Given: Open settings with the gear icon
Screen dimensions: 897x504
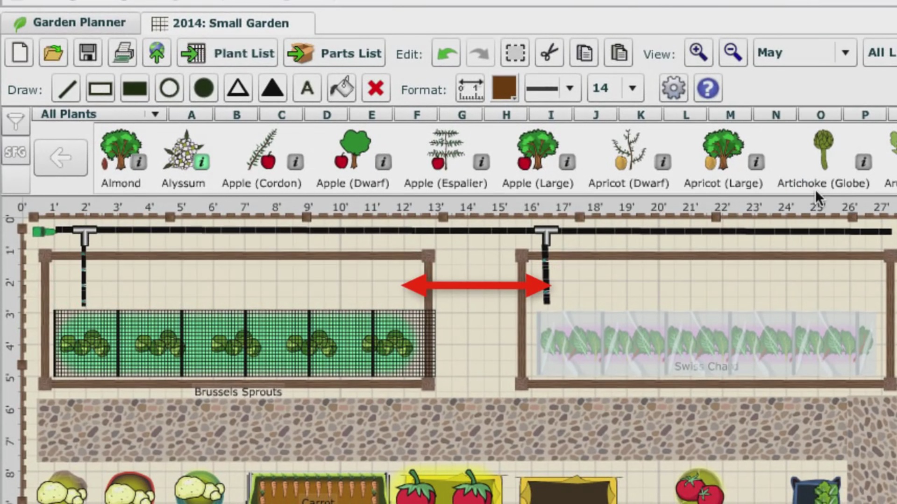Looking at the screenshot, I should 673,89.
